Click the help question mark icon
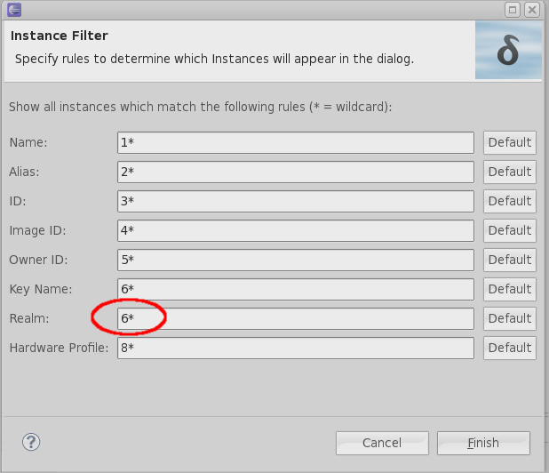Viewport: 549px width, 473px height. coord(31,442)
